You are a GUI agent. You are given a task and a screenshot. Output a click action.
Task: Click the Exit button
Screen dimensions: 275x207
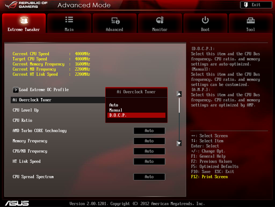click(256, 5)
